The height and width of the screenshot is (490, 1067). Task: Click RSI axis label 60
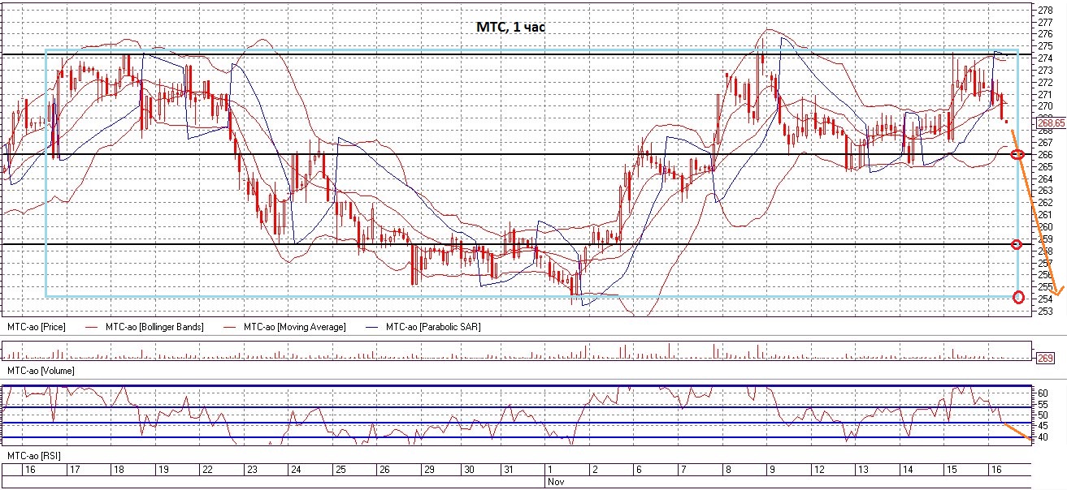coord(1043,392)
